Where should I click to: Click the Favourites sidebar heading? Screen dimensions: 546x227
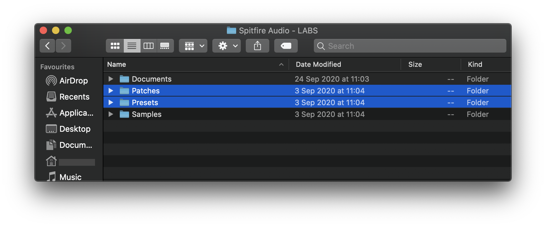(57, 67)
